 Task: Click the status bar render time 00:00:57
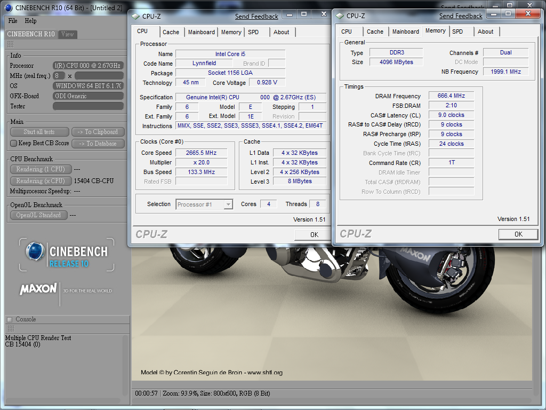coord(146,393)
